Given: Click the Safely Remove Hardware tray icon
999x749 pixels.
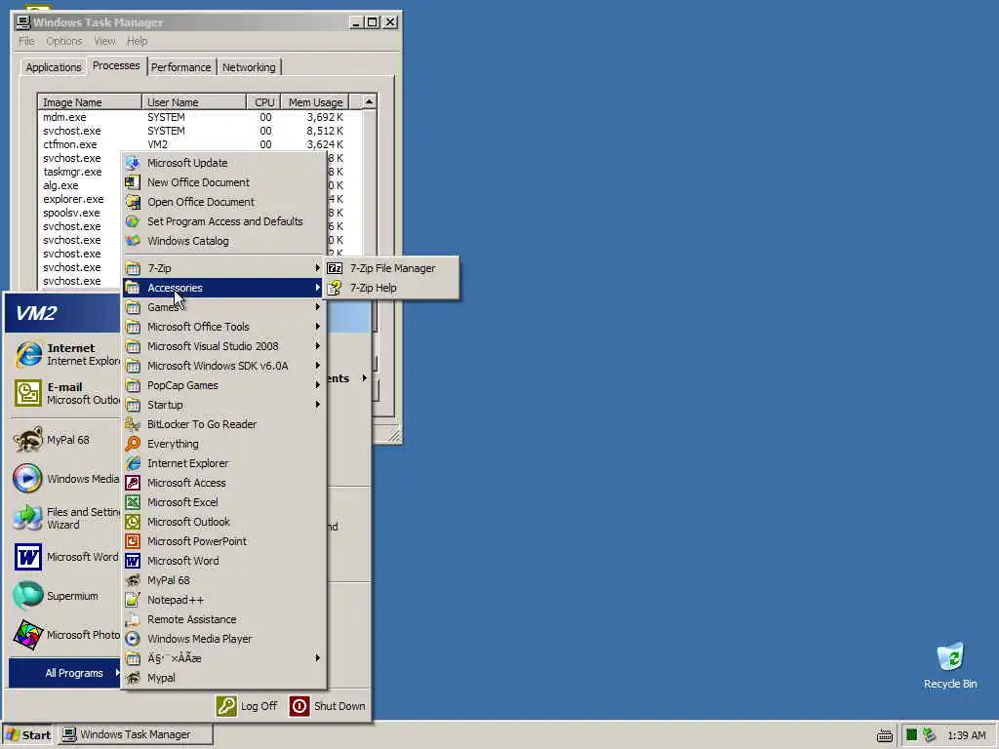Looking at the screenshot, I should [x=929, y=735].
